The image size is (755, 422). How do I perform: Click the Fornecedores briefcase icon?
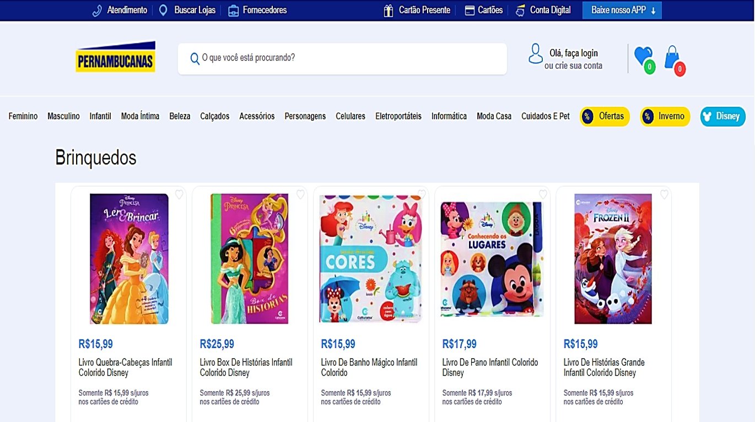(x=234, y=10)
